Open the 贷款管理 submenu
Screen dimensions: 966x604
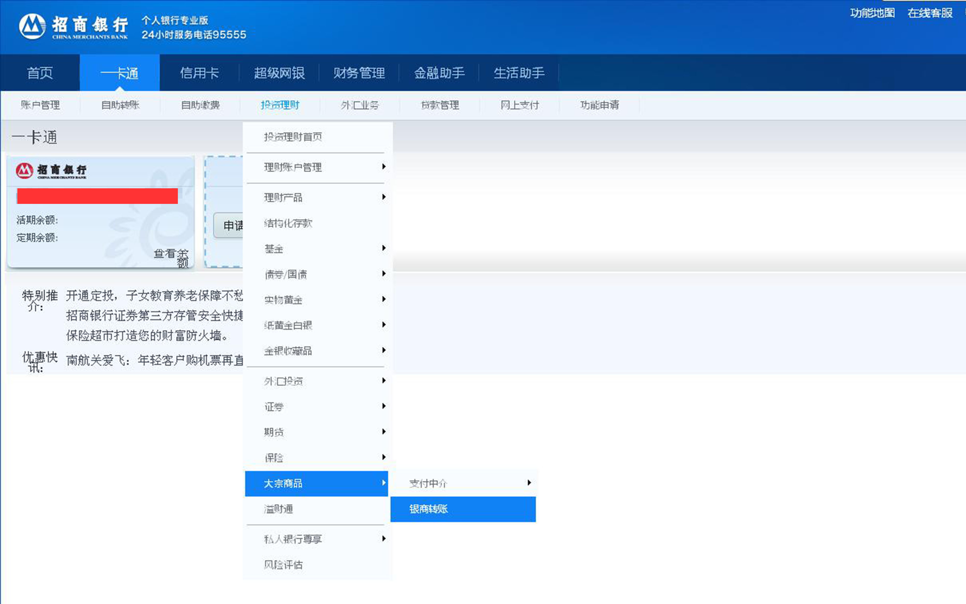point(440,105)
